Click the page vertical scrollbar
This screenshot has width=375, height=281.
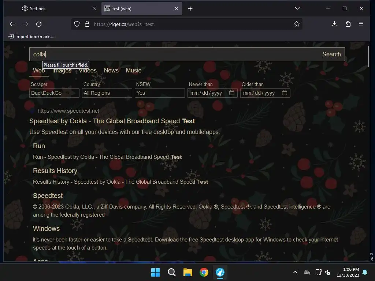[x=368, y=57]
